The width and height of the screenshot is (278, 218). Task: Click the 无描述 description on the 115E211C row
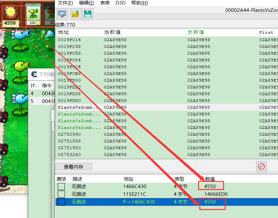[79, 194]
